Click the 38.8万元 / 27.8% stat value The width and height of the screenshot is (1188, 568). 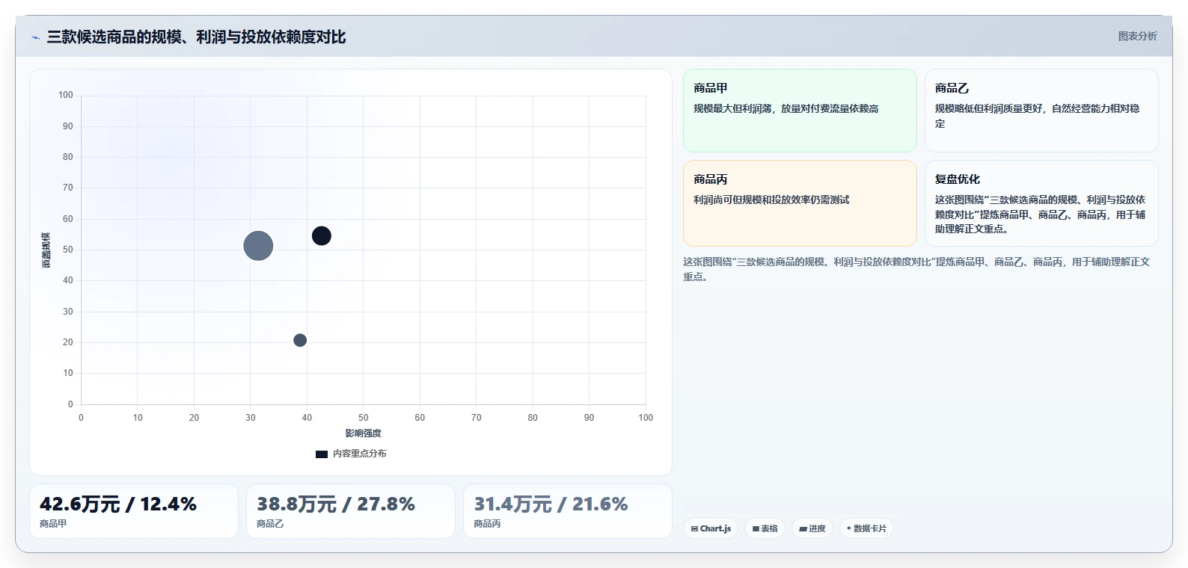(335, 504)
